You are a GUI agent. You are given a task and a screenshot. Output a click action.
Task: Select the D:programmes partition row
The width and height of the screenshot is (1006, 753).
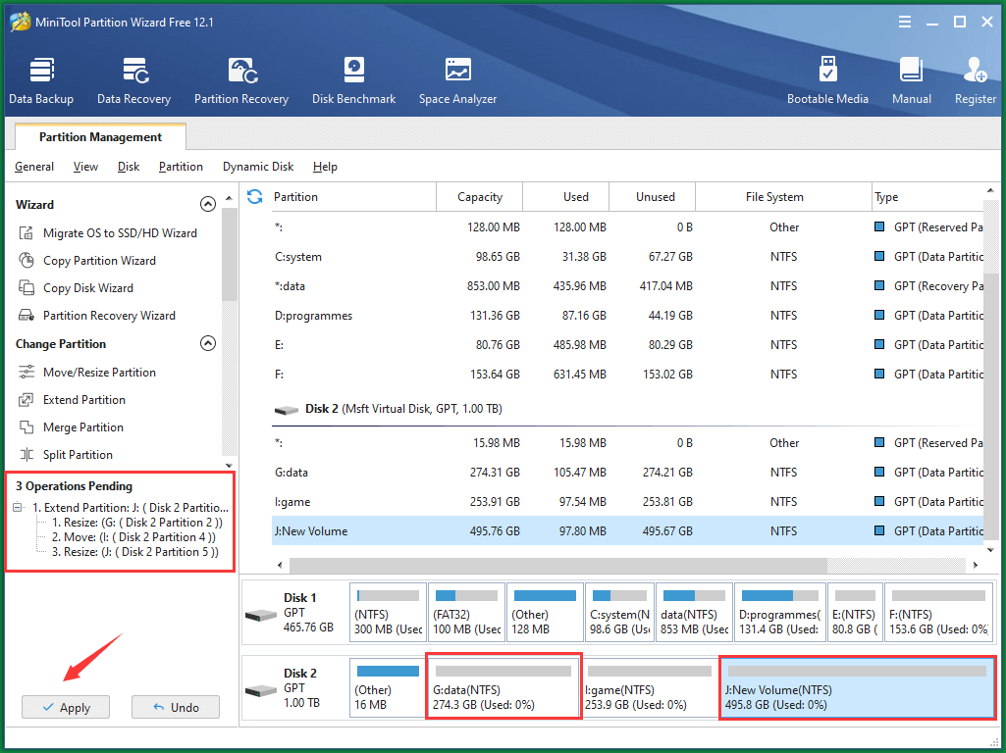(627, 316)
